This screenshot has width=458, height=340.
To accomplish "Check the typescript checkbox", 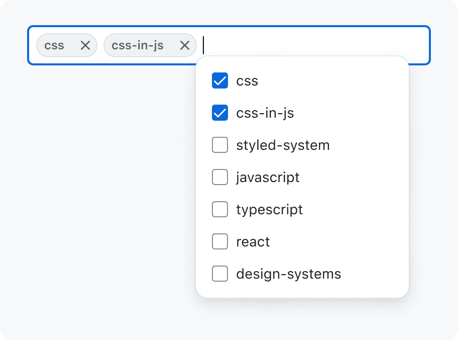I will pos(220,210).
